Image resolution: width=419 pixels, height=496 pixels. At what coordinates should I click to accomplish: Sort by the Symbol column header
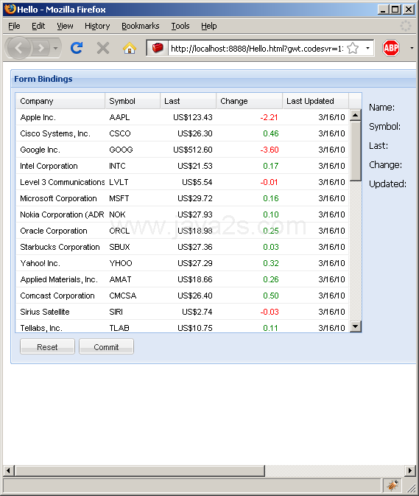point(133,101)
